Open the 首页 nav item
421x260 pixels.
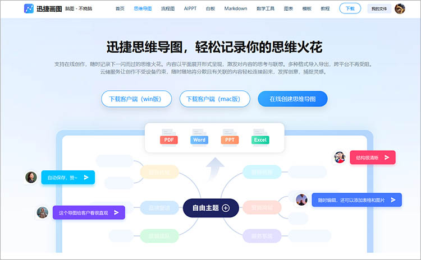[x=120, y=8]
